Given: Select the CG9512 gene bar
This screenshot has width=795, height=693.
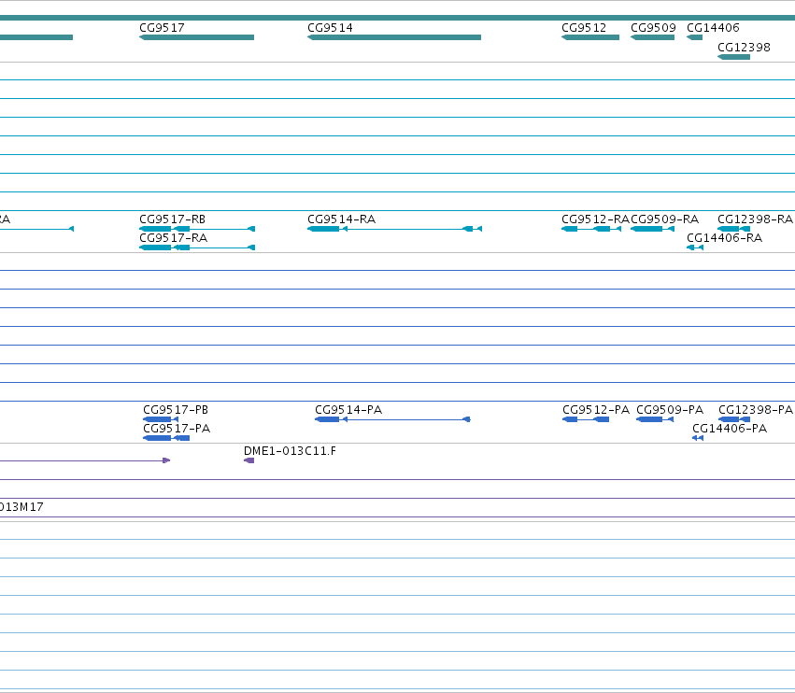Looking at the screenshot, I should click(x=590, y=37).
